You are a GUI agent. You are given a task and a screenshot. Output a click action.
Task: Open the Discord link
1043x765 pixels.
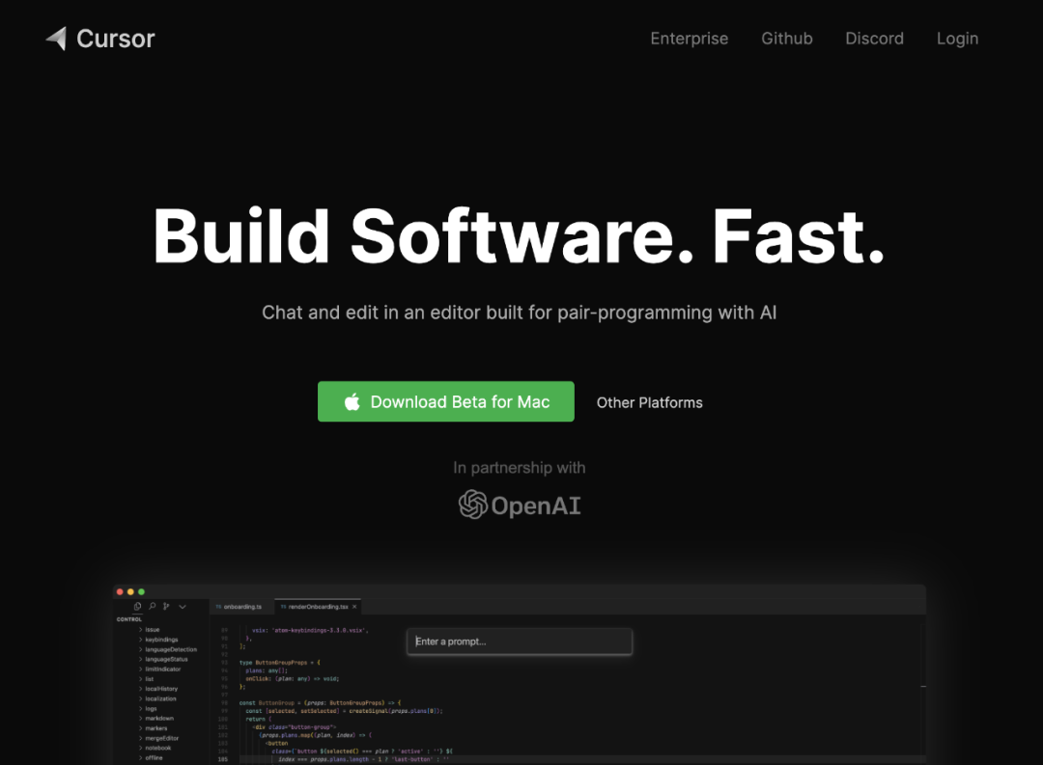point(874,39)
